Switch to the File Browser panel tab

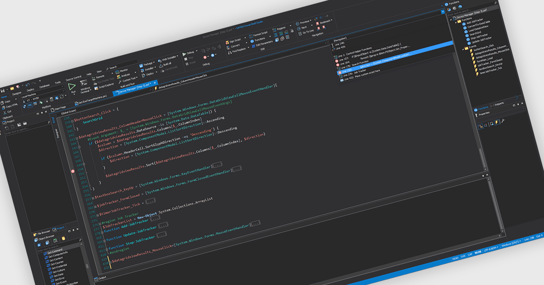(42, 233)
